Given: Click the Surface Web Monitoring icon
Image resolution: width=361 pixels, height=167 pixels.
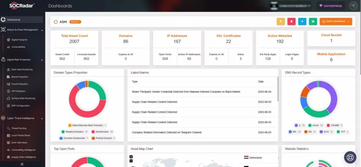Looking at the screenshot, I should (8, 98).
